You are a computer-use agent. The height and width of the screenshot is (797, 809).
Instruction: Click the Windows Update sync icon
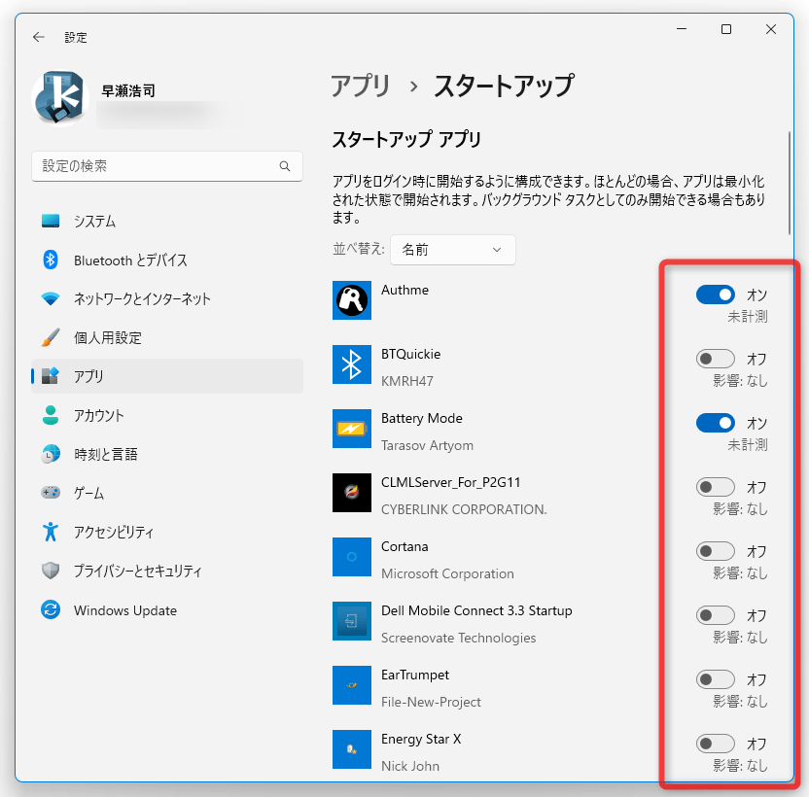point(50,609)
